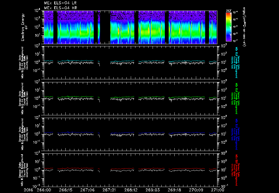Select the "267:21" time axis label
The image size is (279, 193).
pyautogui.click(x=109, y=190)
